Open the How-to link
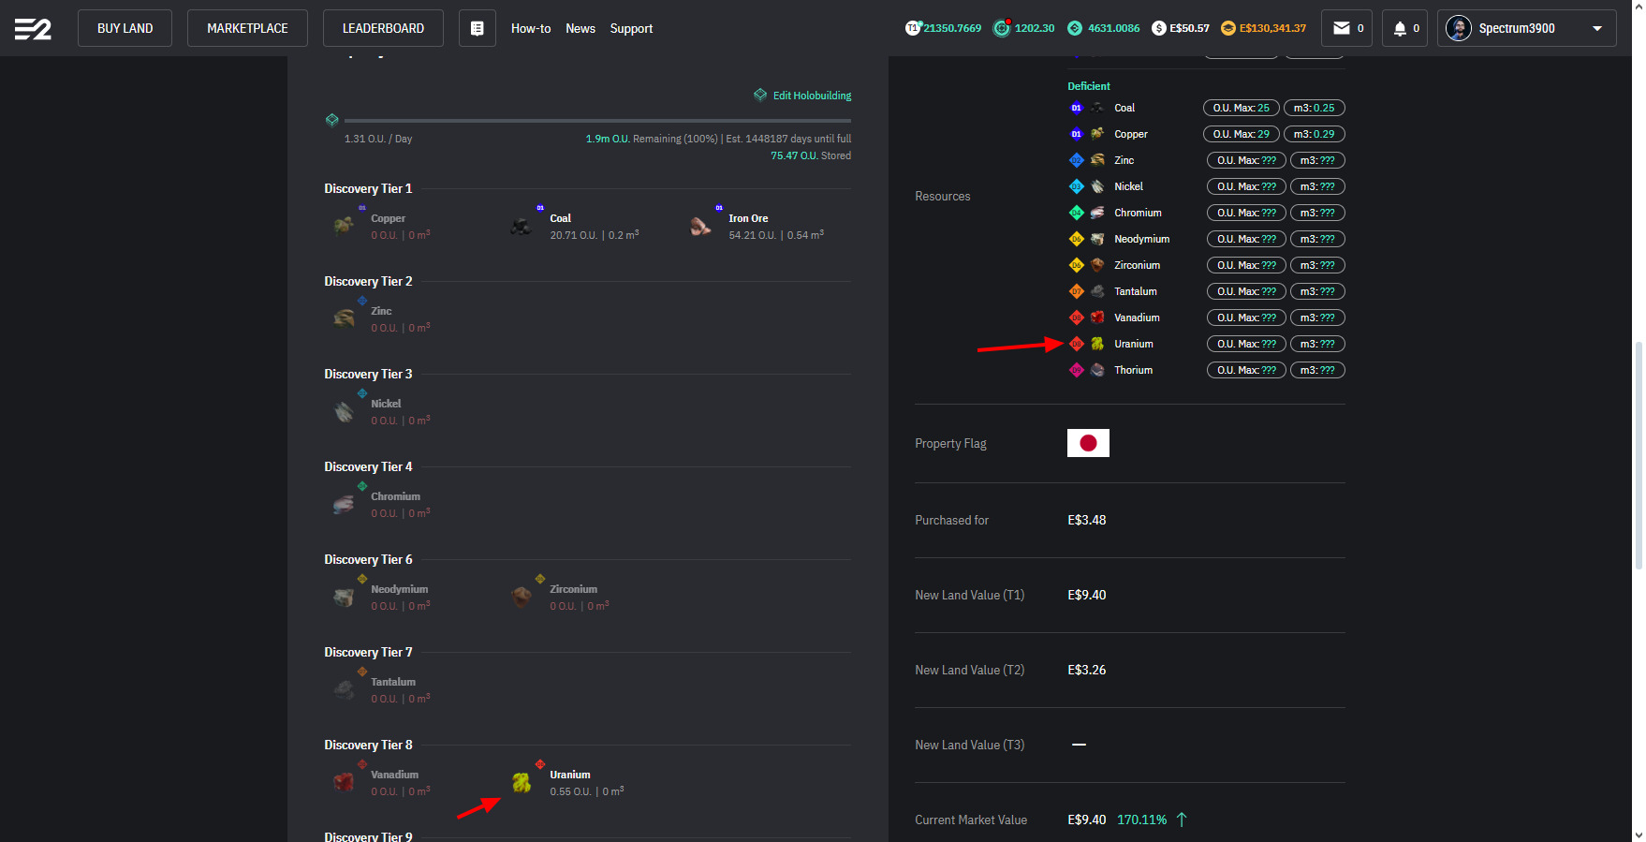The image size is (1646, 842). [531, 28]
